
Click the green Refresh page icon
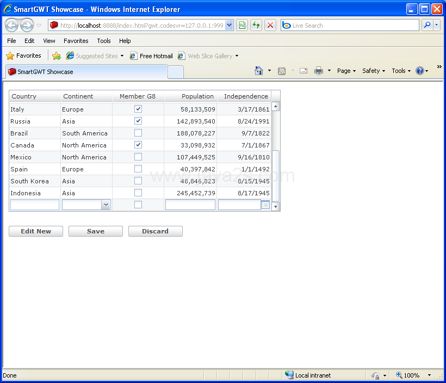coord(256,26)
